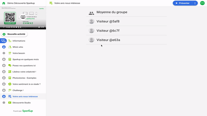This screenshot has height=116, width=207.
Task: Click the avatar of Visiteur @5af8
Action: (x=91, y=21)
